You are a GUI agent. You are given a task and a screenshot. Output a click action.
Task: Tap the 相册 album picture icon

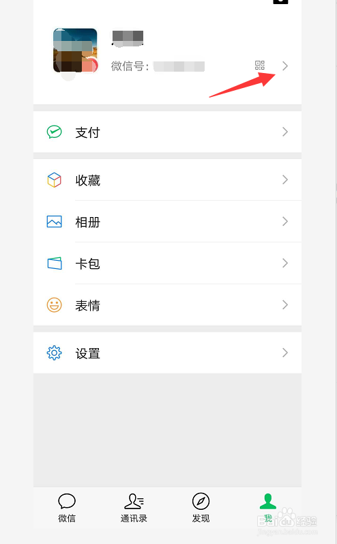click(54, 222)
